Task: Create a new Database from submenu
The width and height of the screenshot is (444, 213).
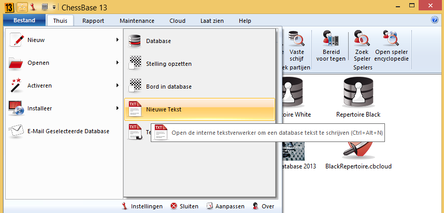Action: tap(199, 41)
